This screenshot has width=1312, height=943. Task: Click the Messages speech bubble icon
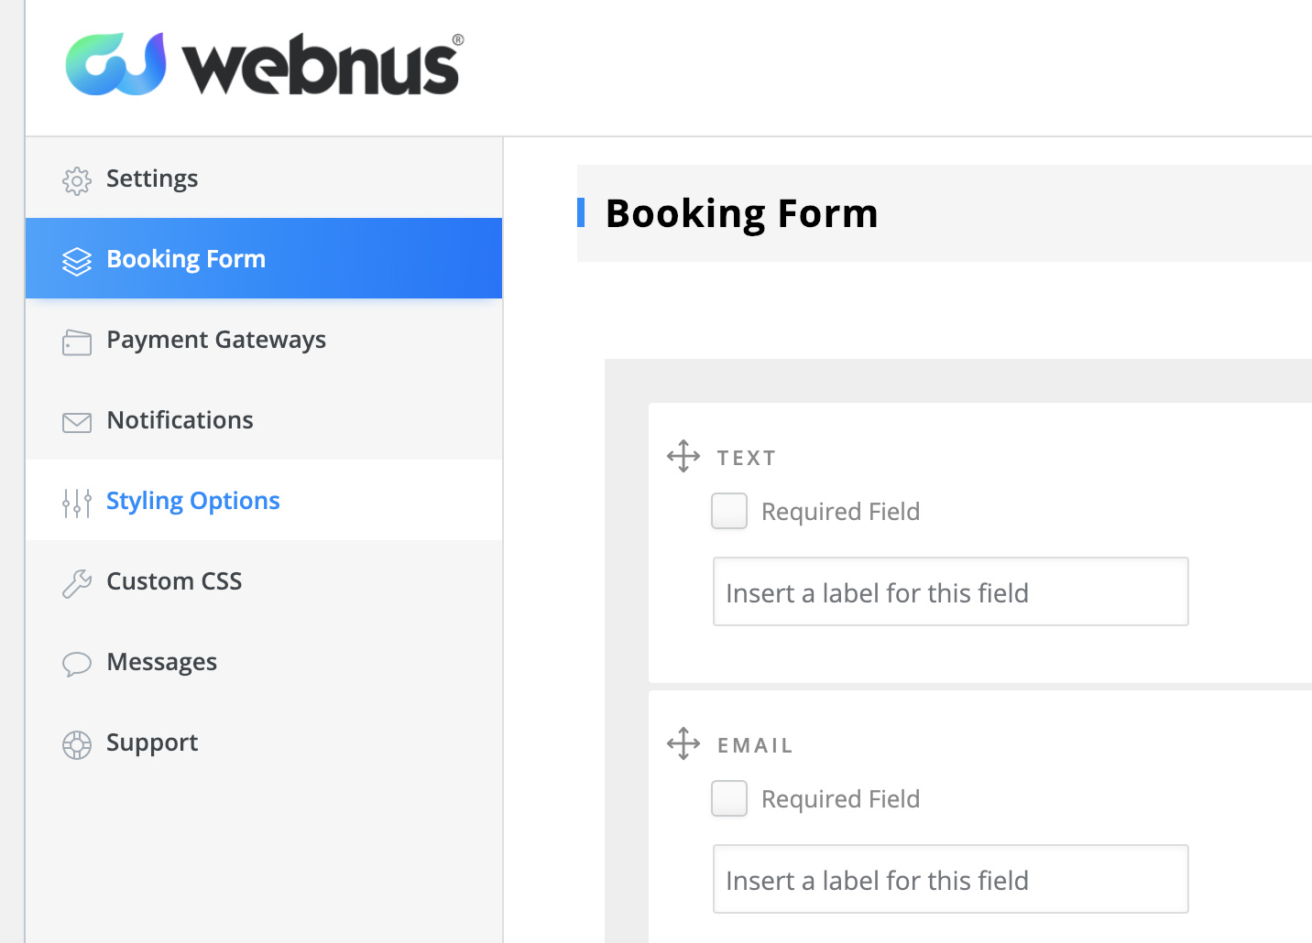point(77,664)
